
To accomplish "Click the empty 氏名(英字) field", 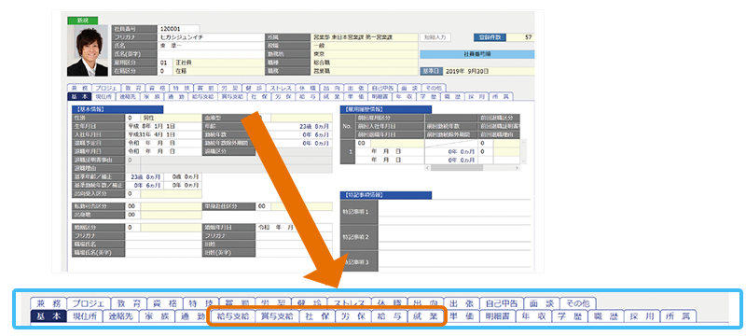I will click(x=212, y=54).
